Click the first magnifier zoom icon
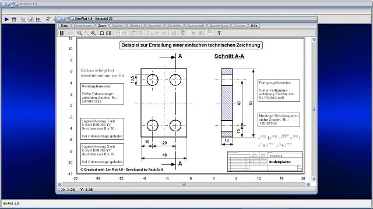The width and height of the screenshot is (373, 209). 80,33
